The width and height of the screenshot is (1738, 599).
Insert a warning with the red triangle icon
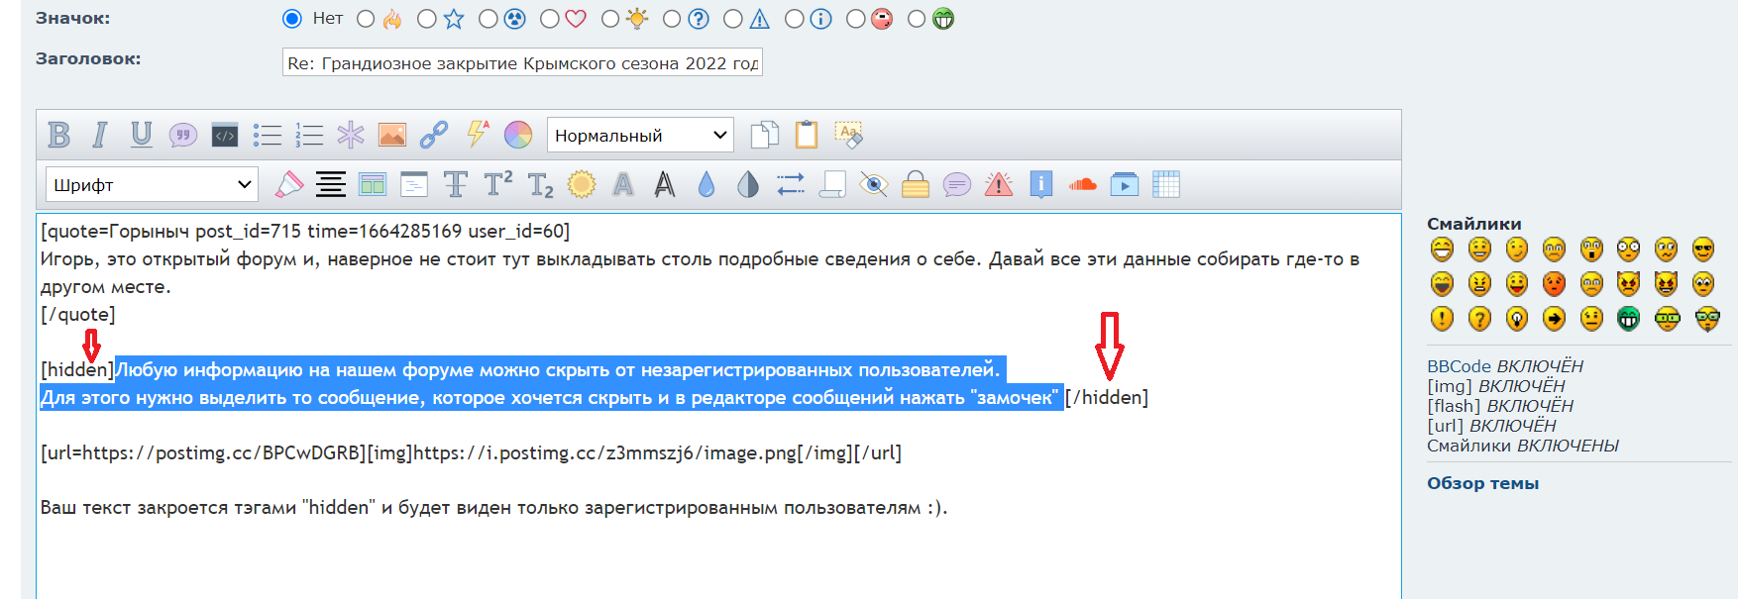tap(999, 184)
